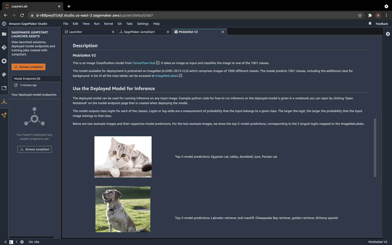Viewport: 392px width, 245px height.
Task: Open the Git sidebar icon
Action: (x=4, y=48)
